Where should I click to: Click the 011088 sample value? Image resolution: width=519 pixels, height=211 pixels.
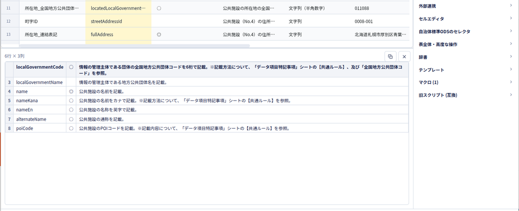361,8
